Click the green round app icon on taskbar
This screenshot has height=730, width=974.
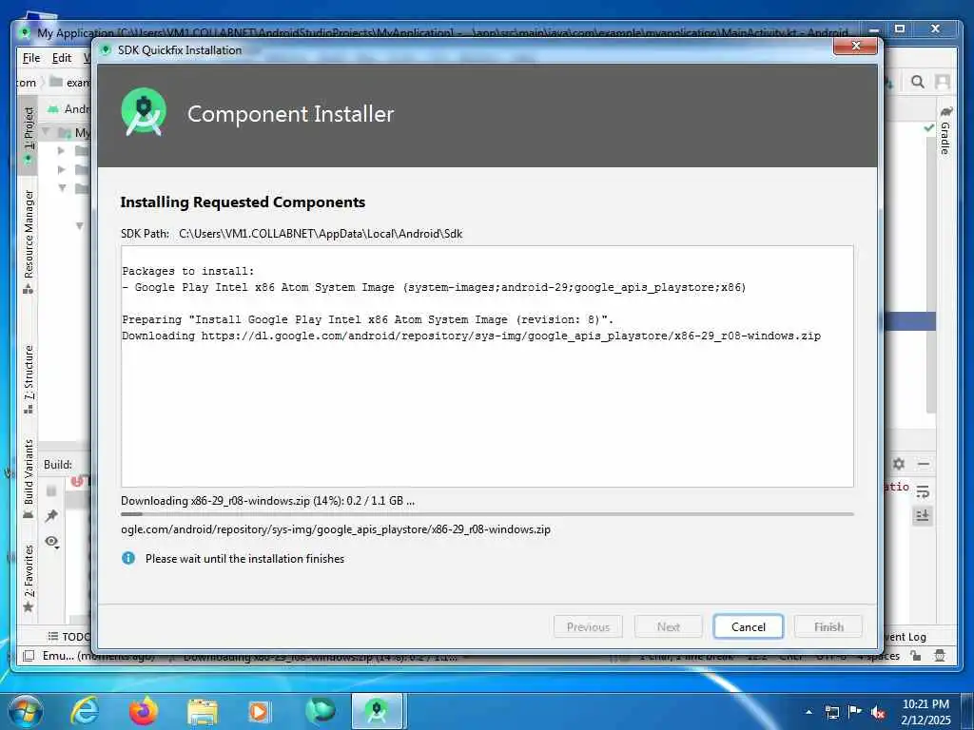click(x=320, y=711)
